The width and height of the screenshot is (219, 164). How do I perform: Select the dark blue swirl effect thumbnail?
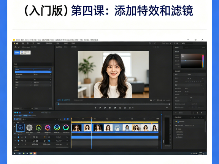tap(21, 128)
